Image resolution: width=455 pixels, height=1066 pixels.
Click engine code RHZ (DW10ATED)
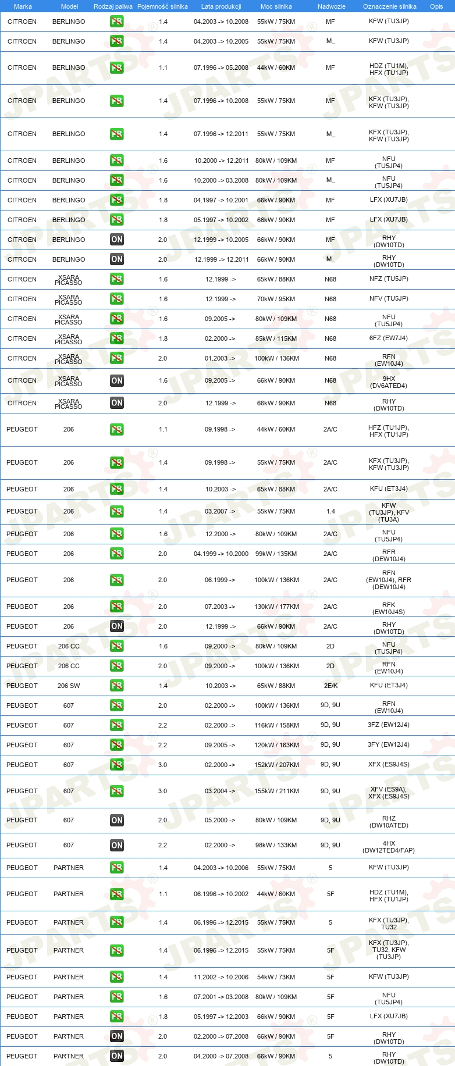[x=389, y=822]
